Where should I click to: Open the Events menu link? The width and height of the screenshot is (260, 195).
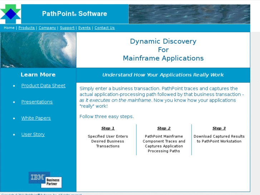pyautogui.click(x=84, y=28)
